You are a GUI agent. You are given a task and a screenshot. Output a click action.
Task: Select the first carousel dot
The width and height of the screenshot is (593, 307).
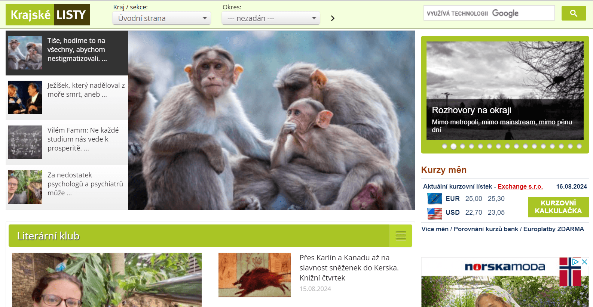(x=444, y=146)
